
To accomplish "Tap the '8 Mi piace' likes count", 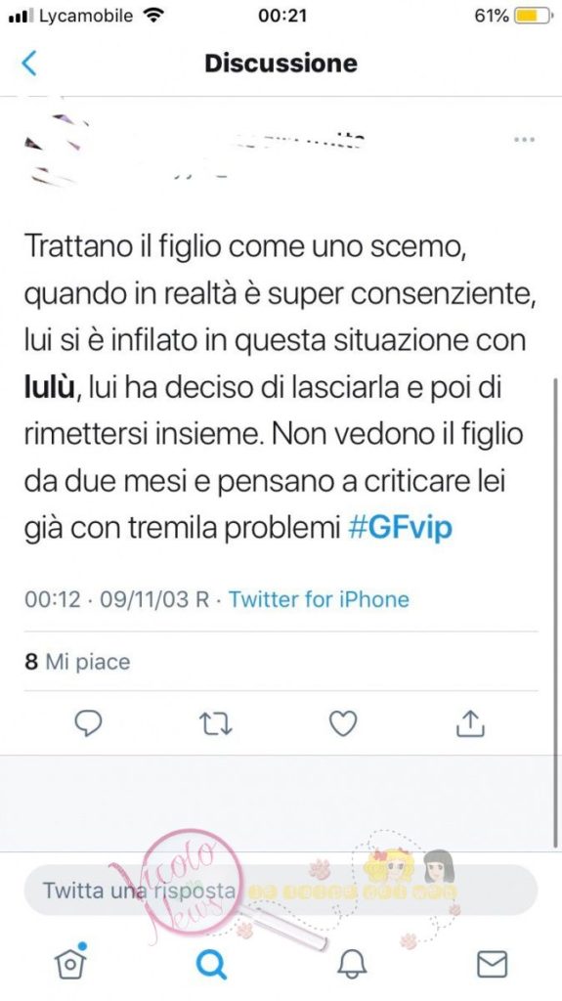I will click(77, 662).
